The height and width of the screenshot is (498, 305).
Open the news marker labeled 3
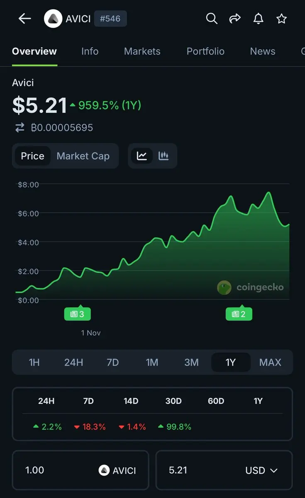(x=77, y=314)
